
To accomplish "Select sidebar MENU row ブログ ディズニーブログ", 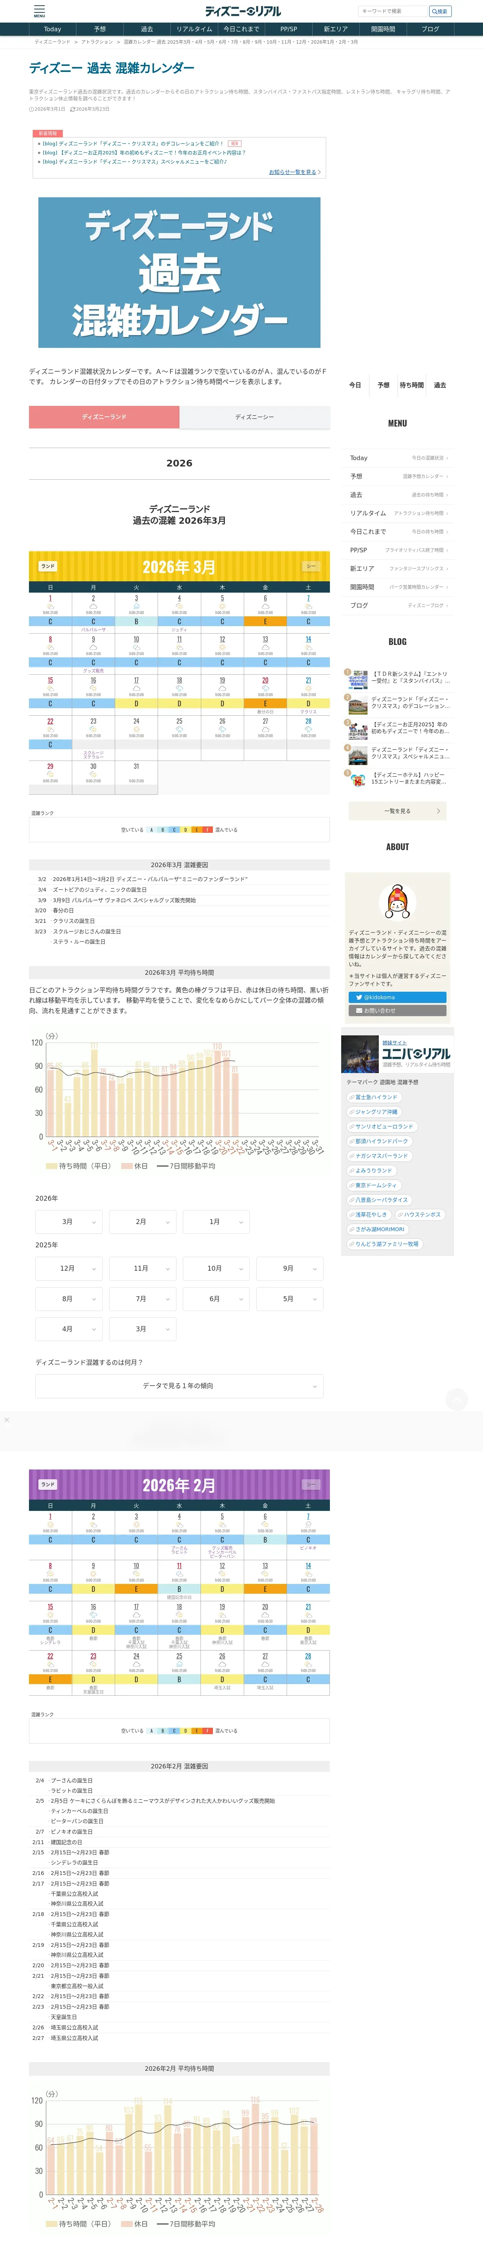I will (399, 605).
